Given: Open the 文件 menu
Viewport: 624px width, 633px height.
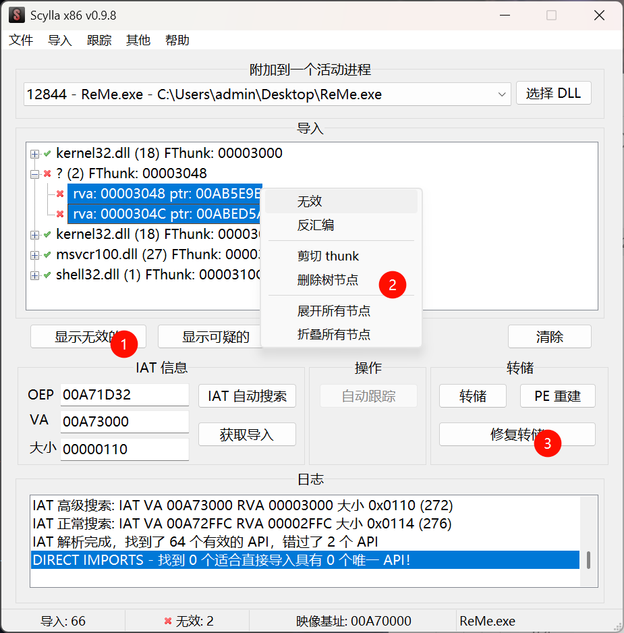Looking at the screenshot, I should tap(21, 40).
